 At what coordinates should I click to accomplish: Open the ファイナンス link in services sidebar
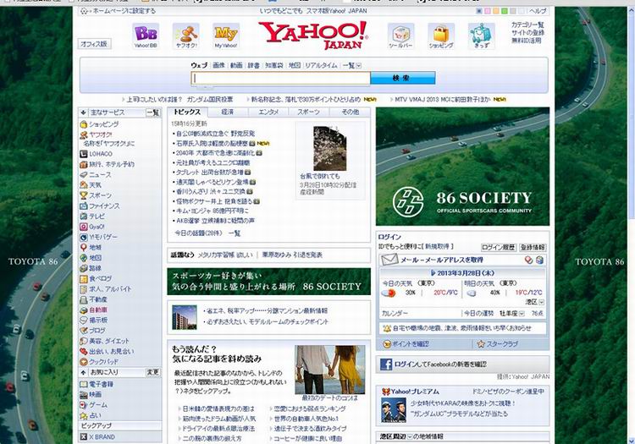point(105,206)
